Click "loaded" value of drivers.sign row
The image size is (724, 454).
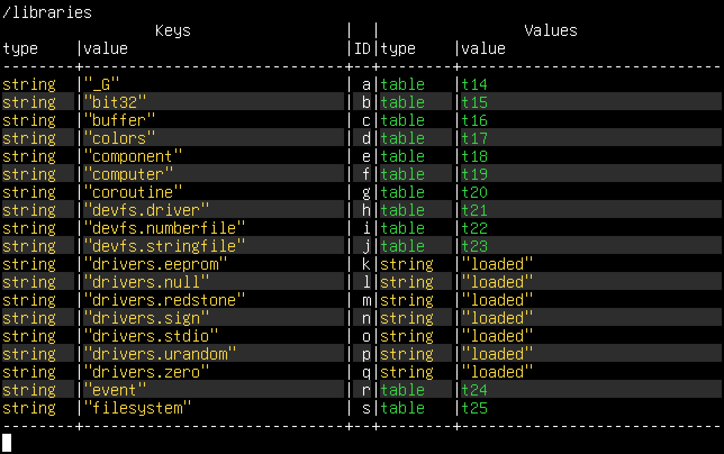click(497, 318)
